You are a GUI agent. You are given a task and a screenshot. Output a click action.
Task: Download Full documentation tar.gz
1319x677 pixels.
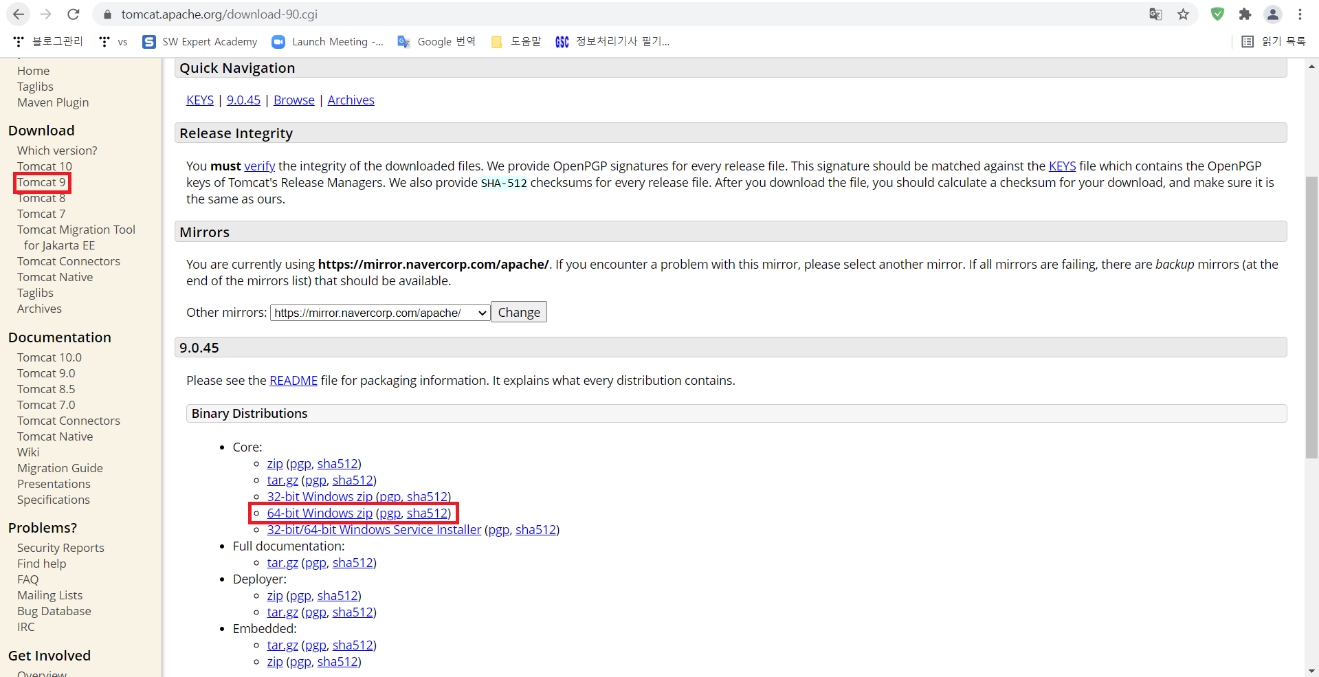tap(282, 563)
